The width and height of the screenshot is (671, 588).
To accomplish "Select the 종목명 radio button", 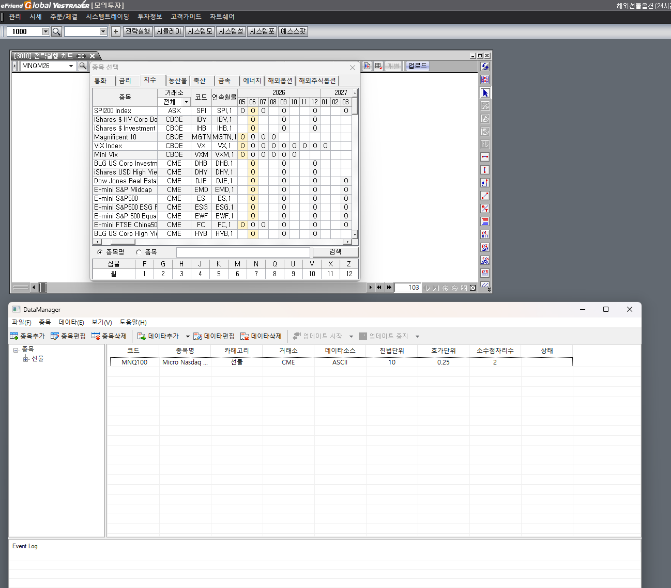I will pyautogui.click(x=100, y=252).
